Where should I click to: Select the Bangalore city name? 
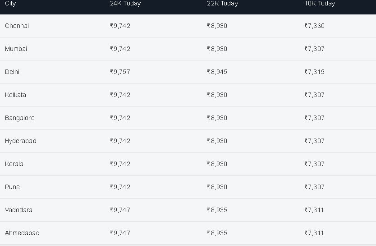[20, 118]
